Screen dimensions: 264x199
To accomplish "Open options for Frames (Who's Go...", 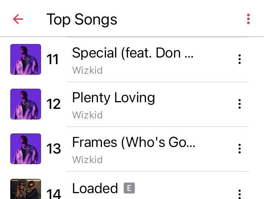I will tap(239, 149).
